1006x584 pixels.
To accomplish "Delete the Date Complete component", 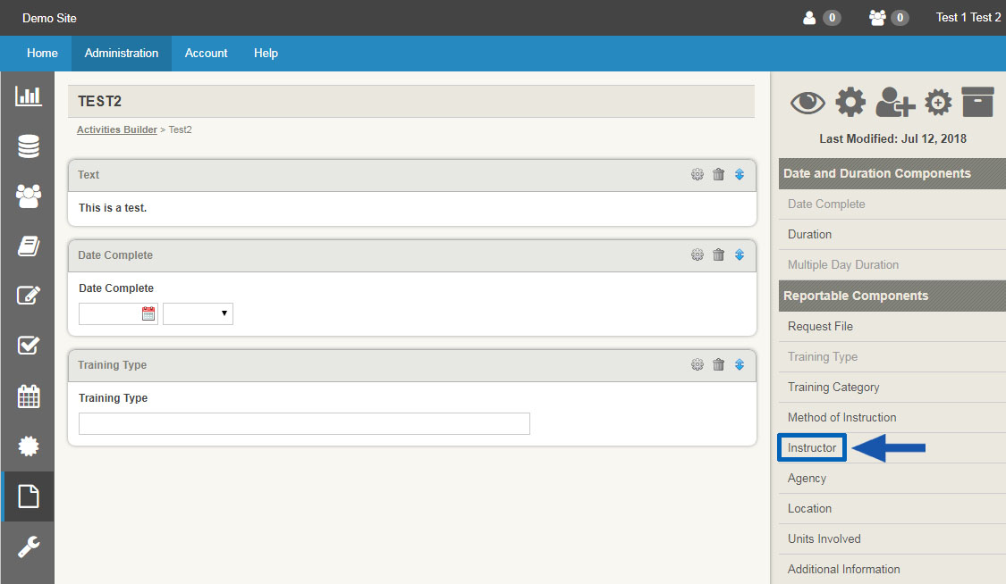I will [x=719, y=254].
